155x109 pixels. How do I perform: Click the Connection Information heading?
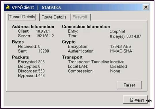(x=86, y=27)
